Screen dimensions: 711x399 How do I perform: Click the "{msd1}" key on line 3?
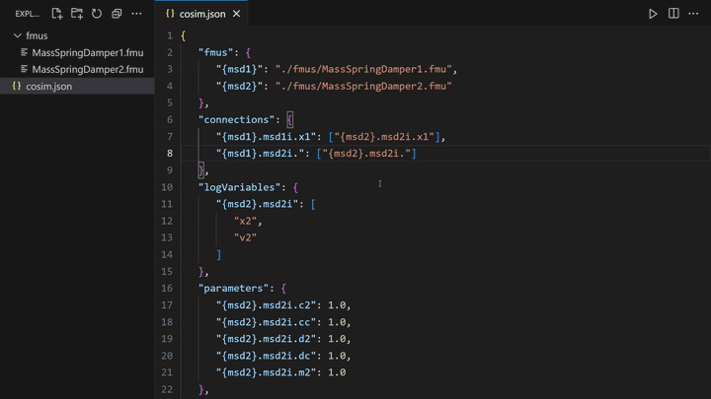coord(239,69)
